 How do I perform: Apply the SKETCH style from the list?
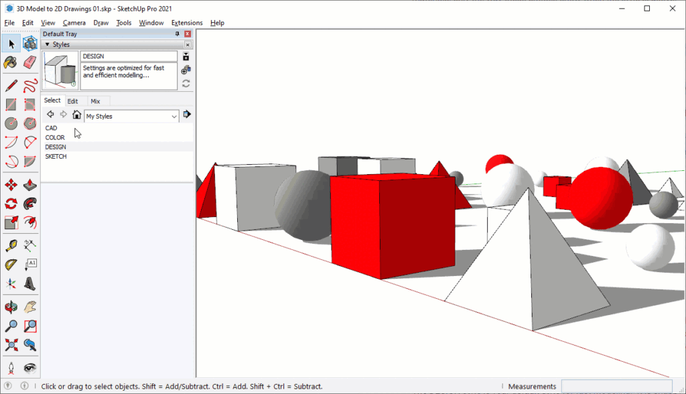tap(56, 156)
